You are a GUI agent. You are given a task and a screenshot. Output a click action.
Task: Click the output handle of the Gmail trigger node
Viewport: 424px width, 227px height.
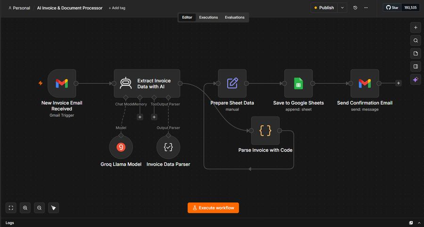pos(76,83)
